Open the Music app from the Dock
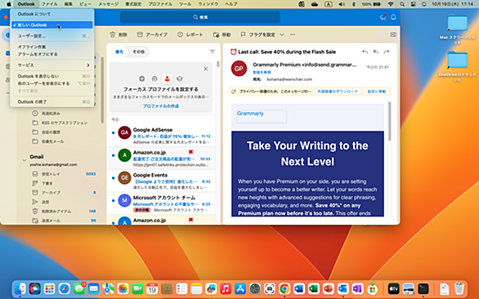The height and width of the screenshot is (299, 479). pos(226,288)
